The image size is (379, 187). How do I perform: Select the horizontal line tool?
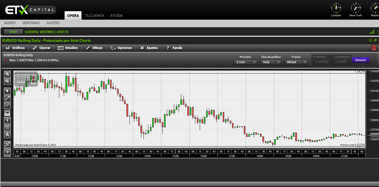(x=7, y=113)
